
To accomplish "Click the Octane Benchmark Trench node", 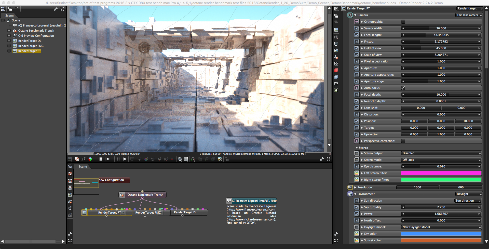I will (145, 195).
